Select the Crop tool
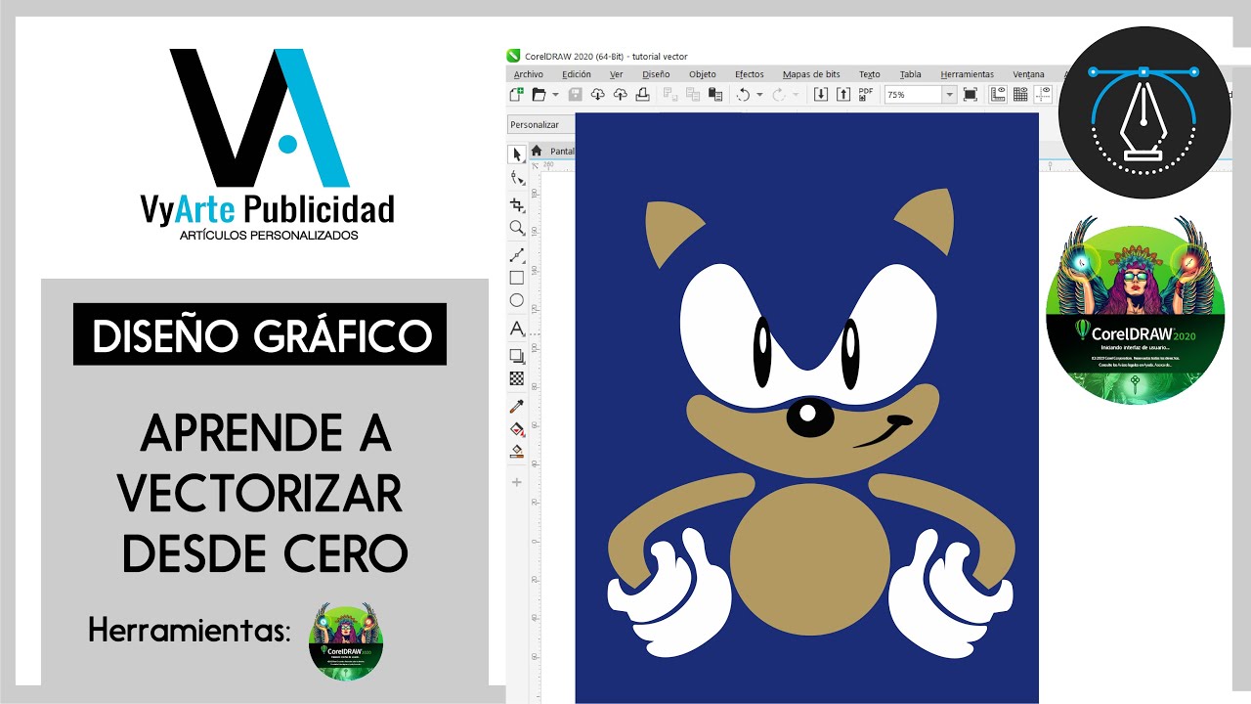The width and height of the screenshot is (1251, 704). [x=517, y=204]
